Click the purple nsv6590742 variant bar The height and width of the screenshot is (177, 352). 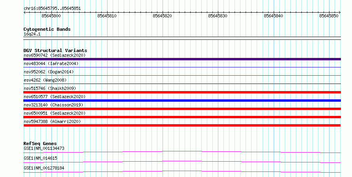click(182, 59)
